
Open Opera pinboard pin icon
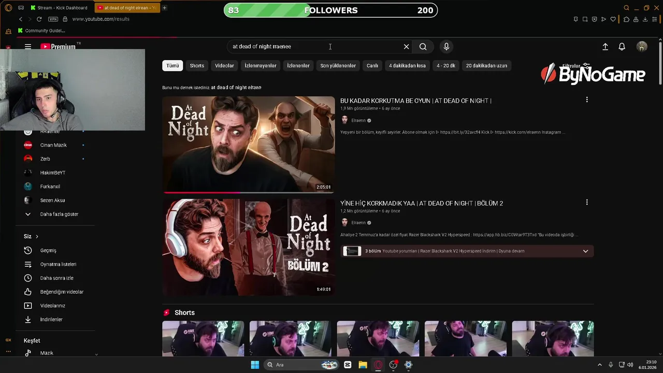coord(575,19)
